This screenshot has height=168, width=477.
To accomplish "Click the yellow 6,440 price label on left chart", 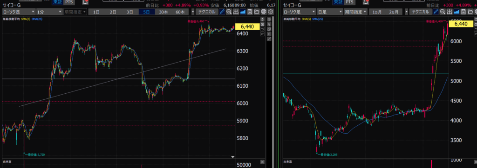I will tap(247, 26).
